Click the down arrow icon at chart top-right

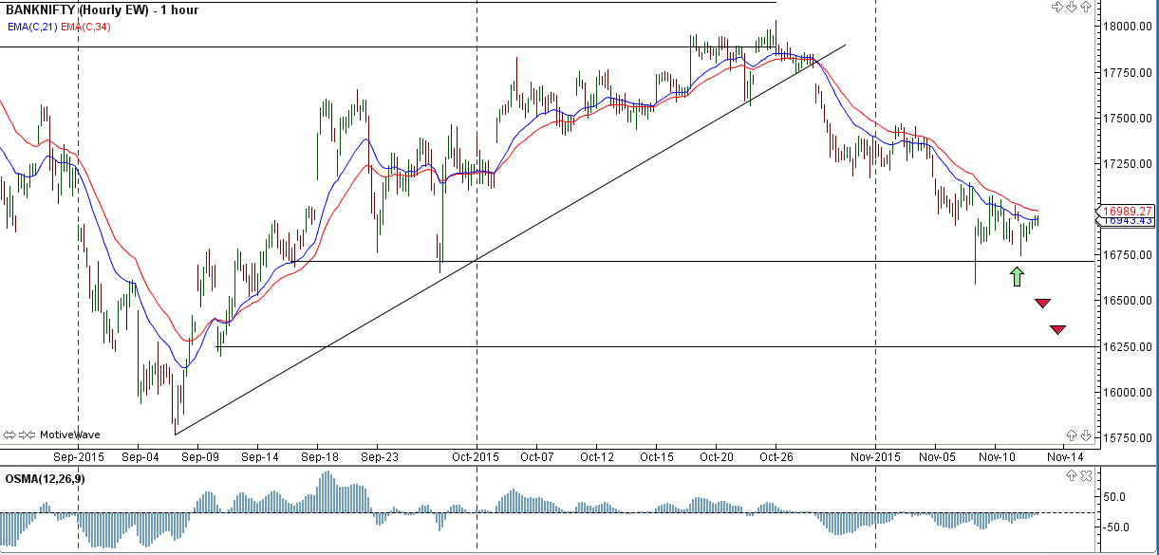pyautogui.click(x=1072, y=8)
